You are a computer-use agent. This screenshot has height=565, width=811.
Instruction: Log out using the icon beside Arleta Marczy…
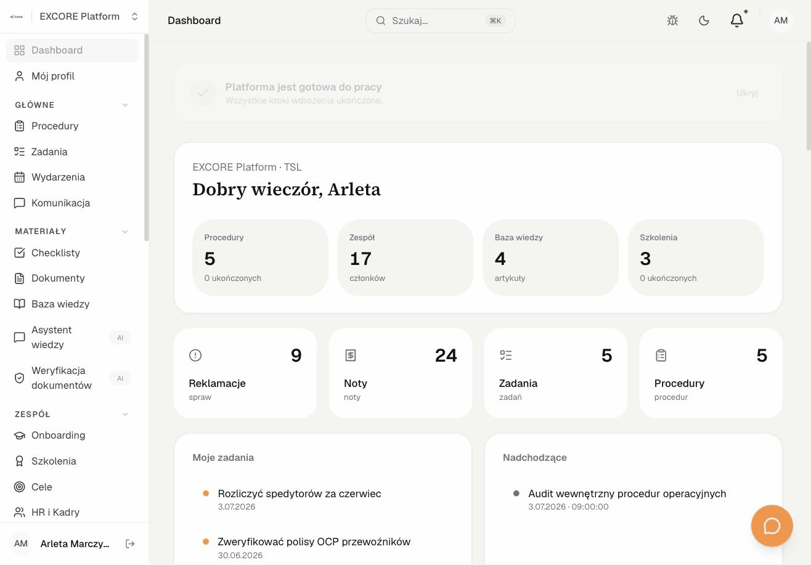coord(130,543)
